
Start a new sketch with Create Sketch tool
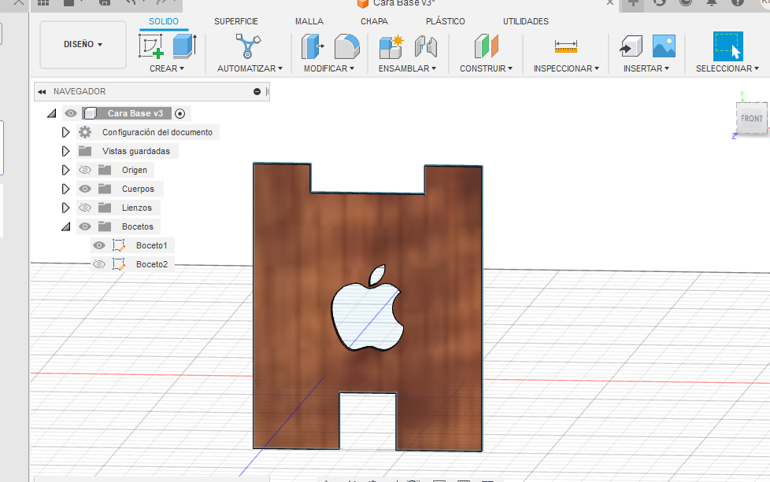[x=150, y=46]
